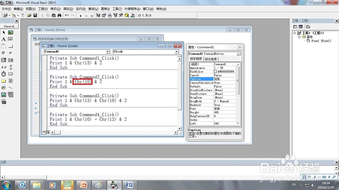Select the CommandButton control in toolbox
The height and width of the screenshot is (190, 339).
click(11, 46)
